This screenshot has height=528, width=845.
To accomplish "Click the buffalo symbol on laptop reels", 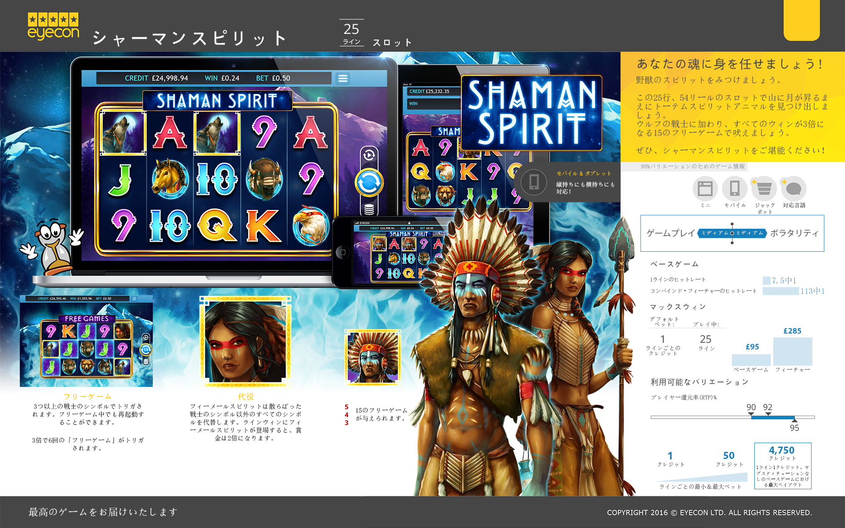I will click(x=264, y=179).
